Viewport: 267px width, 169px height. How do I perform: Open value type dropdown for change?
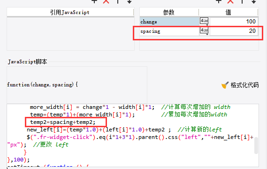[204, 22]
